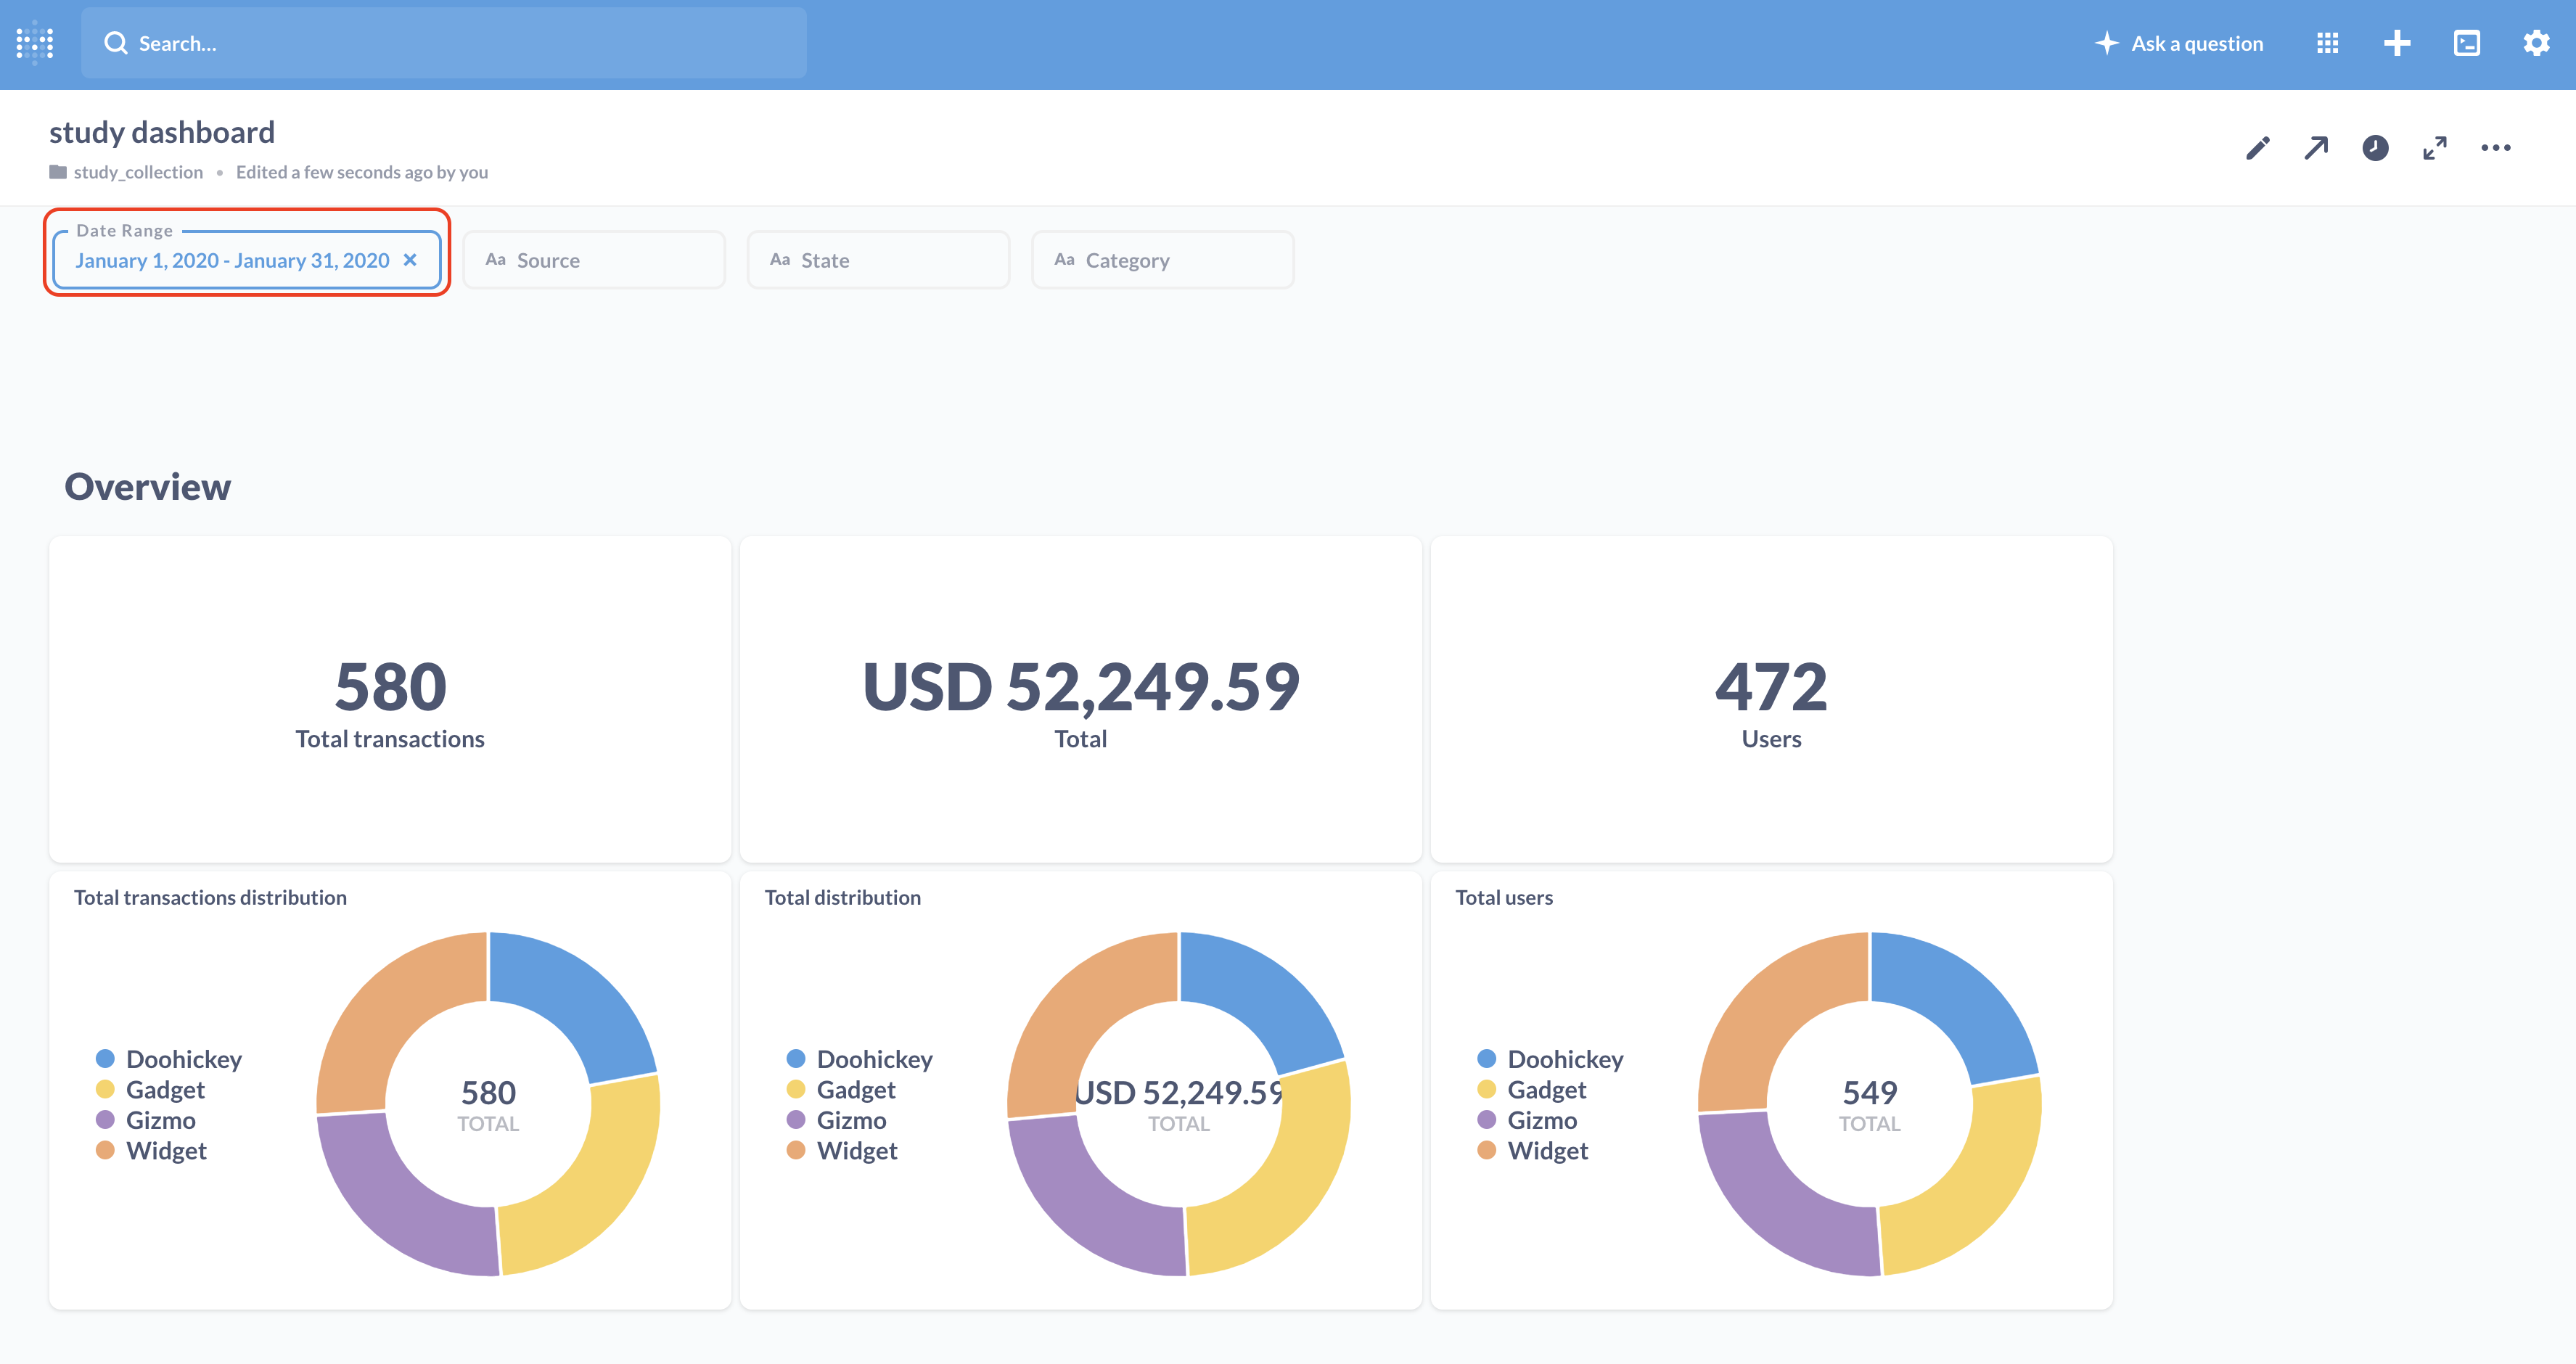Toggle Gadget in Total transactions distribution legend
Viewport: 2576px width, 1364px height.
coord(150,1089)
